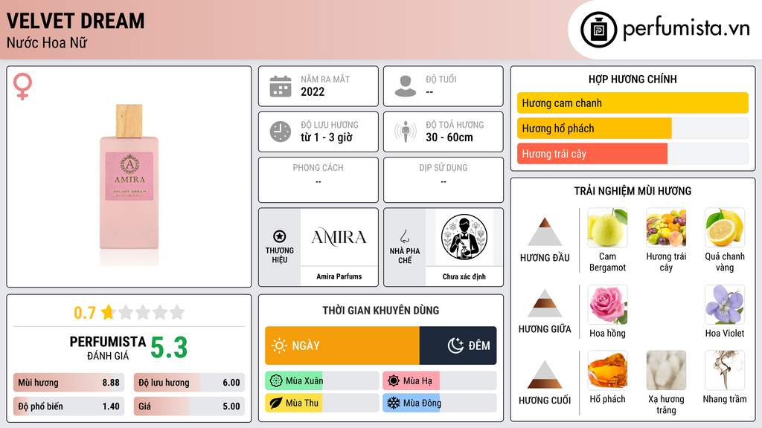762x428 pixels.
Task: Click the Hương giữa pyramid icon
Action: pos(545,303)
